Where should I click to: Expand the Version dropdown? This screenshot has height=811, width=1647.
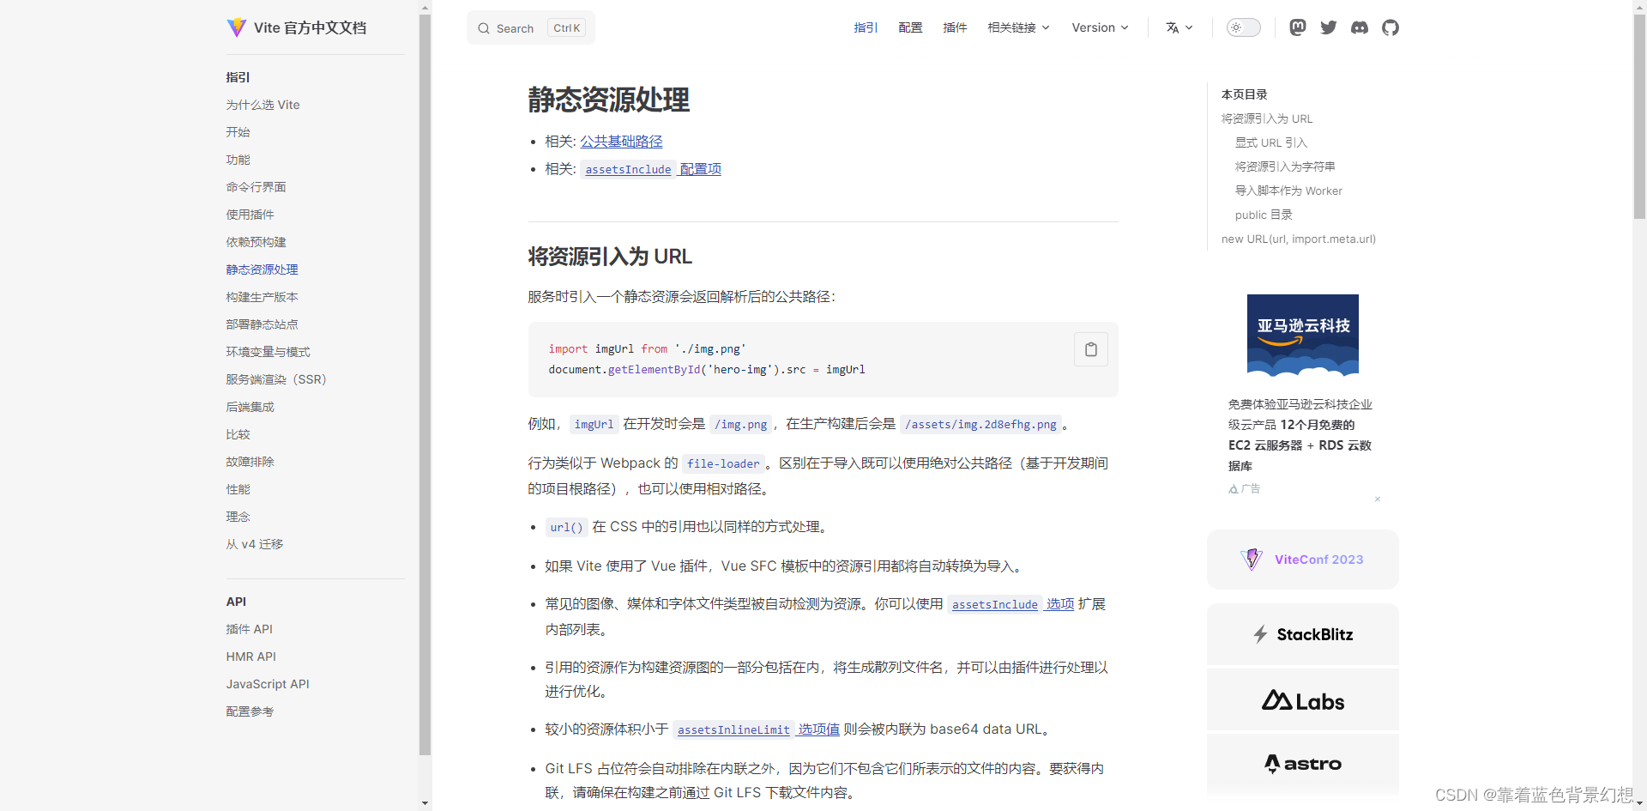[x=1100, y=27]
